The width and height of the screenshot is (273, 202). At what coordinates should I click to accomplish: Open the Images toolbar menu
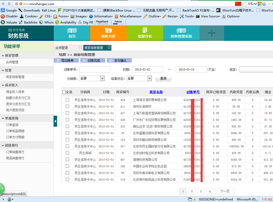[x=79, y=16]
